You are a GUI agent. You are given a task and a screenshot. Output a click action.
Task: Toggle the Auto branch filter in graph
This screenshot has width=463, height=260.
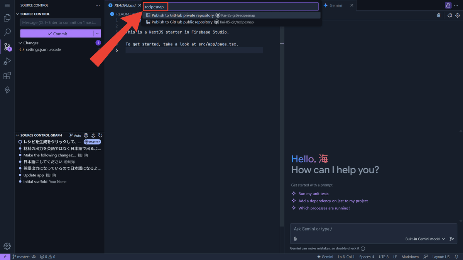point(75,135)
